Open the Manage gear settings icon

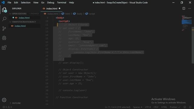click(4, 100)
